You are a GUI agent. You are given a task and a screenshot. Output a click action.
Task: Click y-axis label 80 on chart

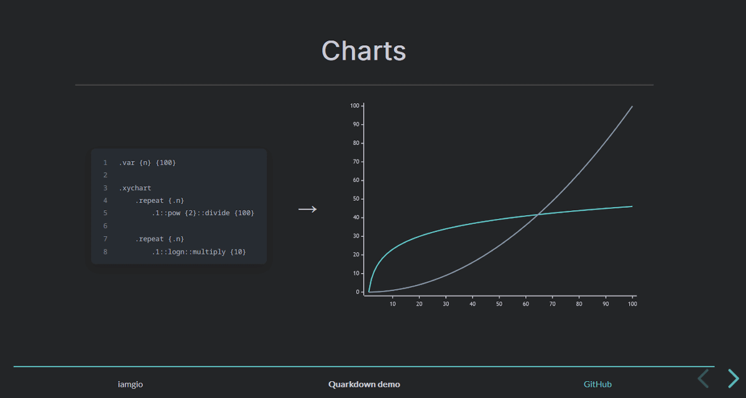[x=356, y=143]
